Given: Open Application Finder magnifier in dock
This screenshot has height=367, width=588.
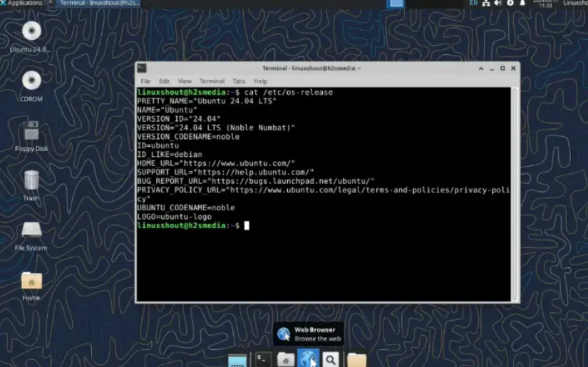Looking at the screenshot, I should click(x=331, y=359).
